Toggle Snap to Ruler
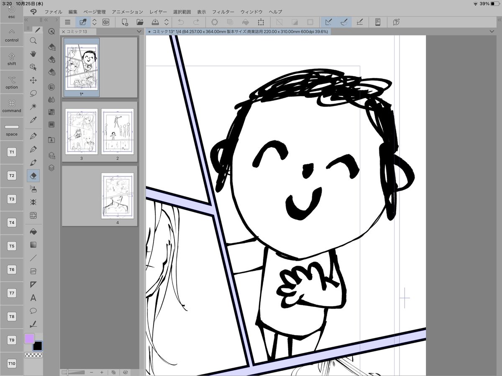The height and width of the screenshot is (376, 502). tap(328, 22)
